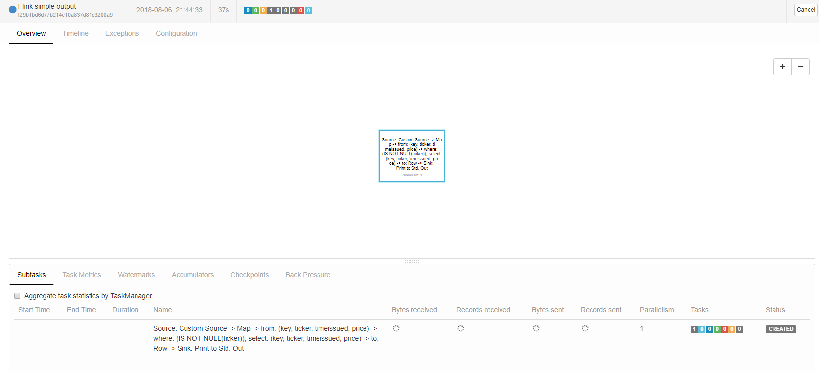The width and height of the screenshot is (819, 372).
Task: Grab the panel resize handle below graph
Action: (411, 261)
